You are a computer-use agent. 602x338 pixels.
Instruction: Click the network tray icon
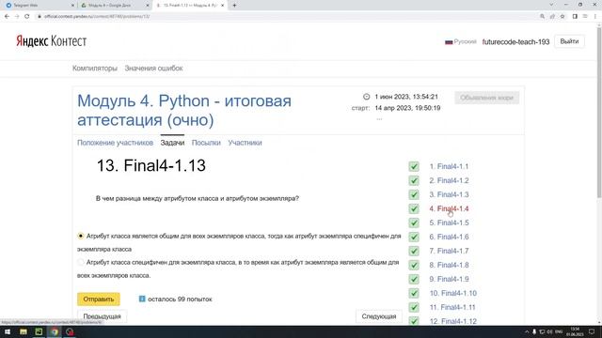click(x=542, y=331)
